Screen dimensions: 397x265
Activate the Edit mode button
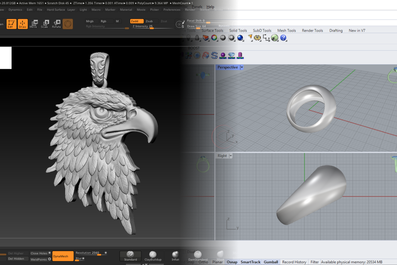coord(11,24)
